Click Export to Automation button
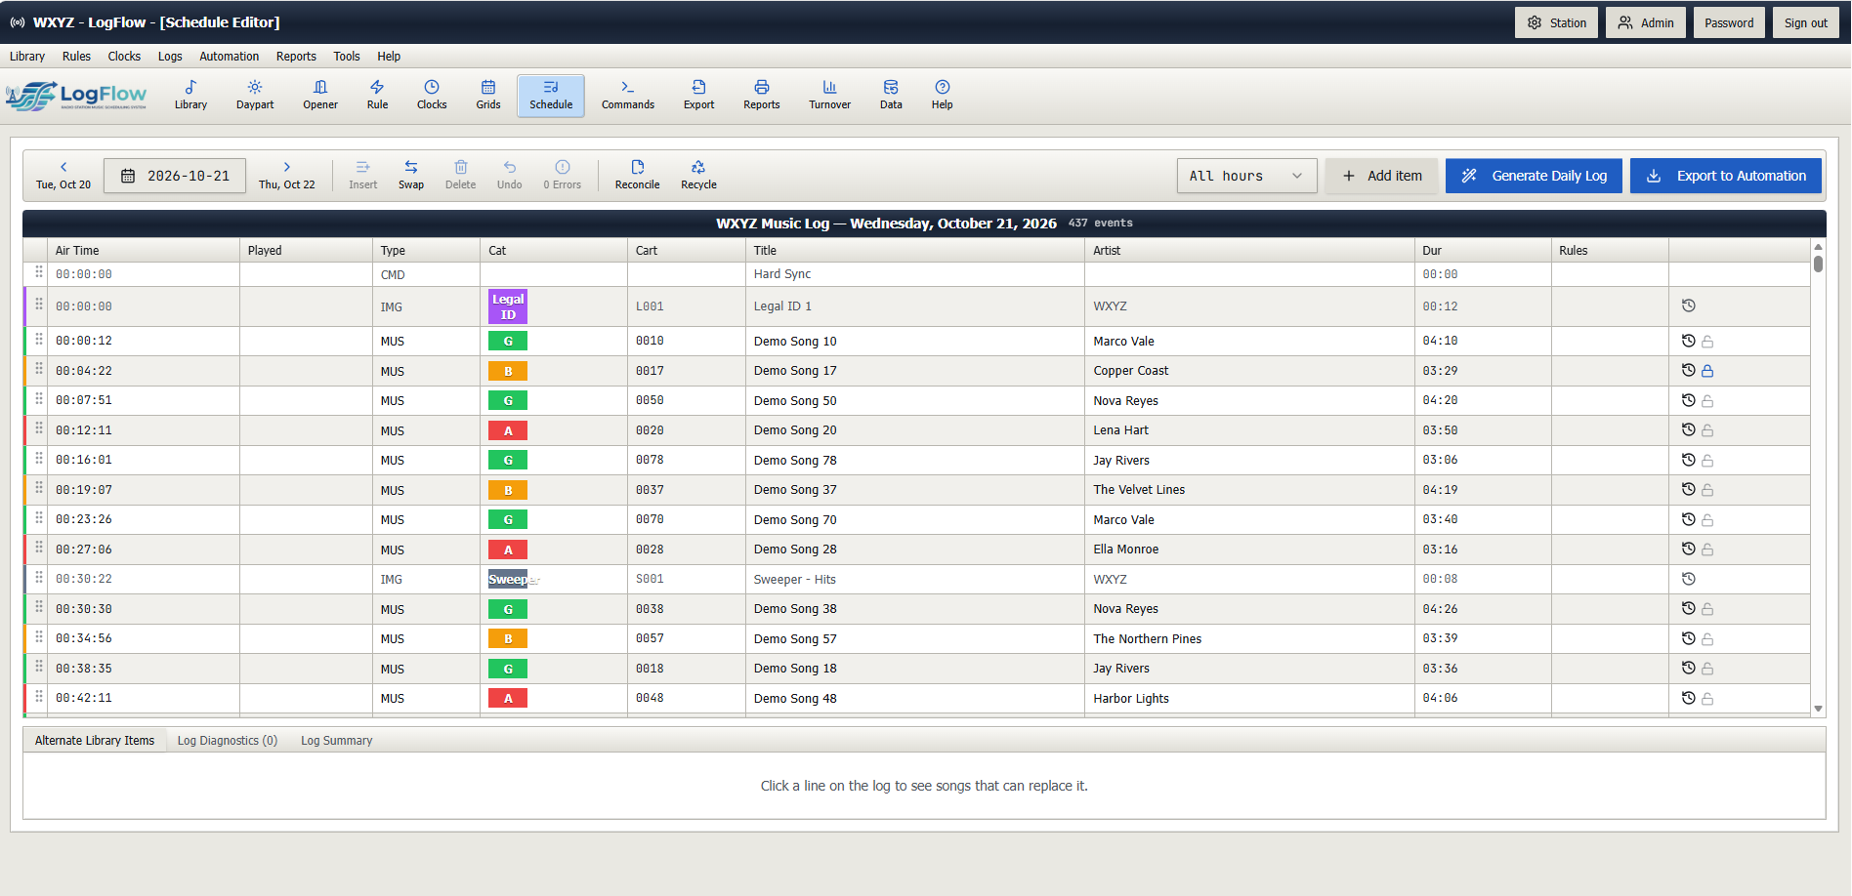The image size is (1852, 896). pyautogui.click(x=1726, y=176)
